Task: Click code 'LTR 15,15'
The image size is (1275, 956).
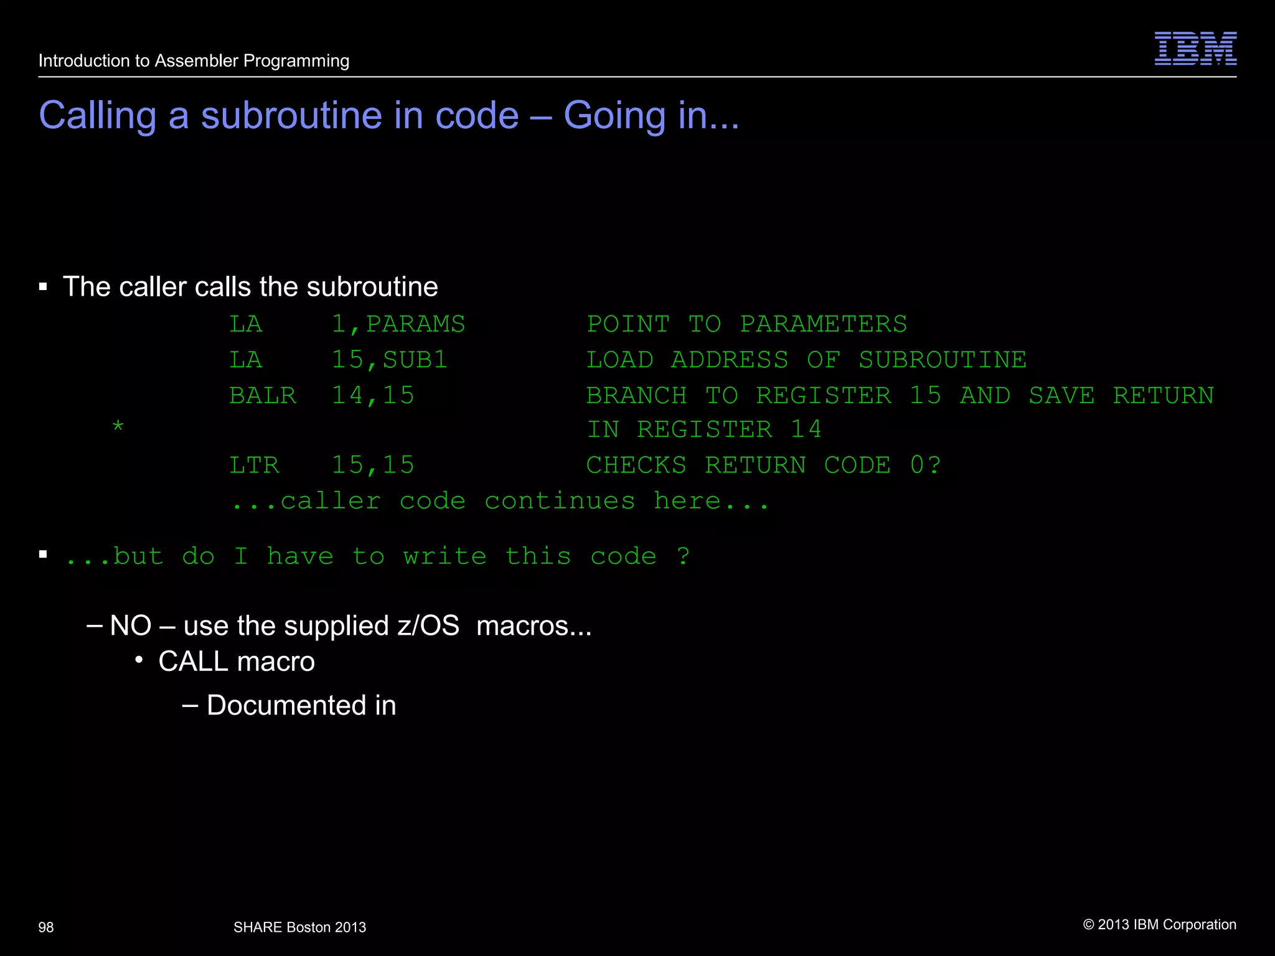Action: [322, 466]
